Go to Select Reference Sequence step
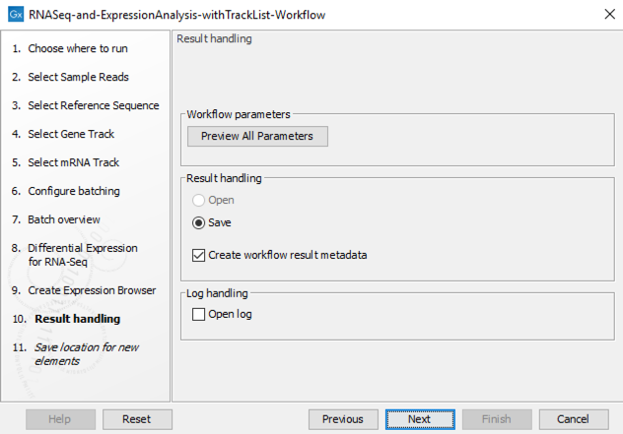This screenshot has height=434, width=623. (93, 105)
